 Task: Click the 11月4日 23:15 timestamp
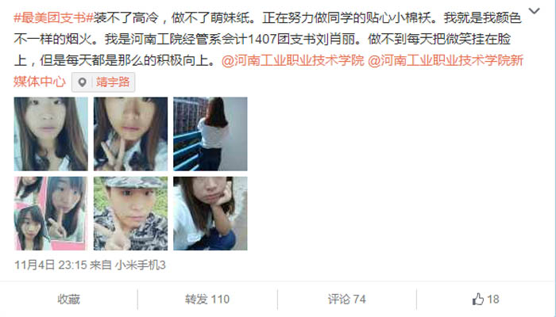coord(50,265)
